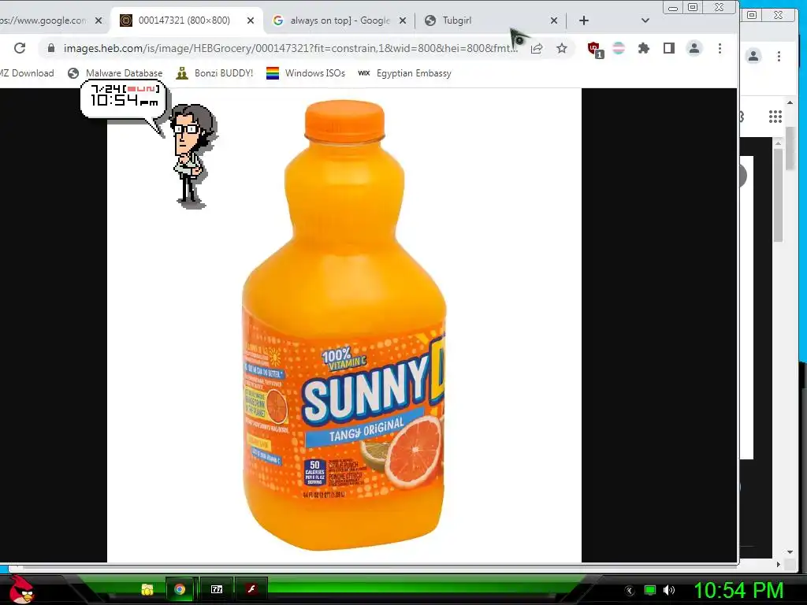Click the Sunny D bottle image
Image resolution: width=807 pixels, height=605 pixels.
point(344,325)
